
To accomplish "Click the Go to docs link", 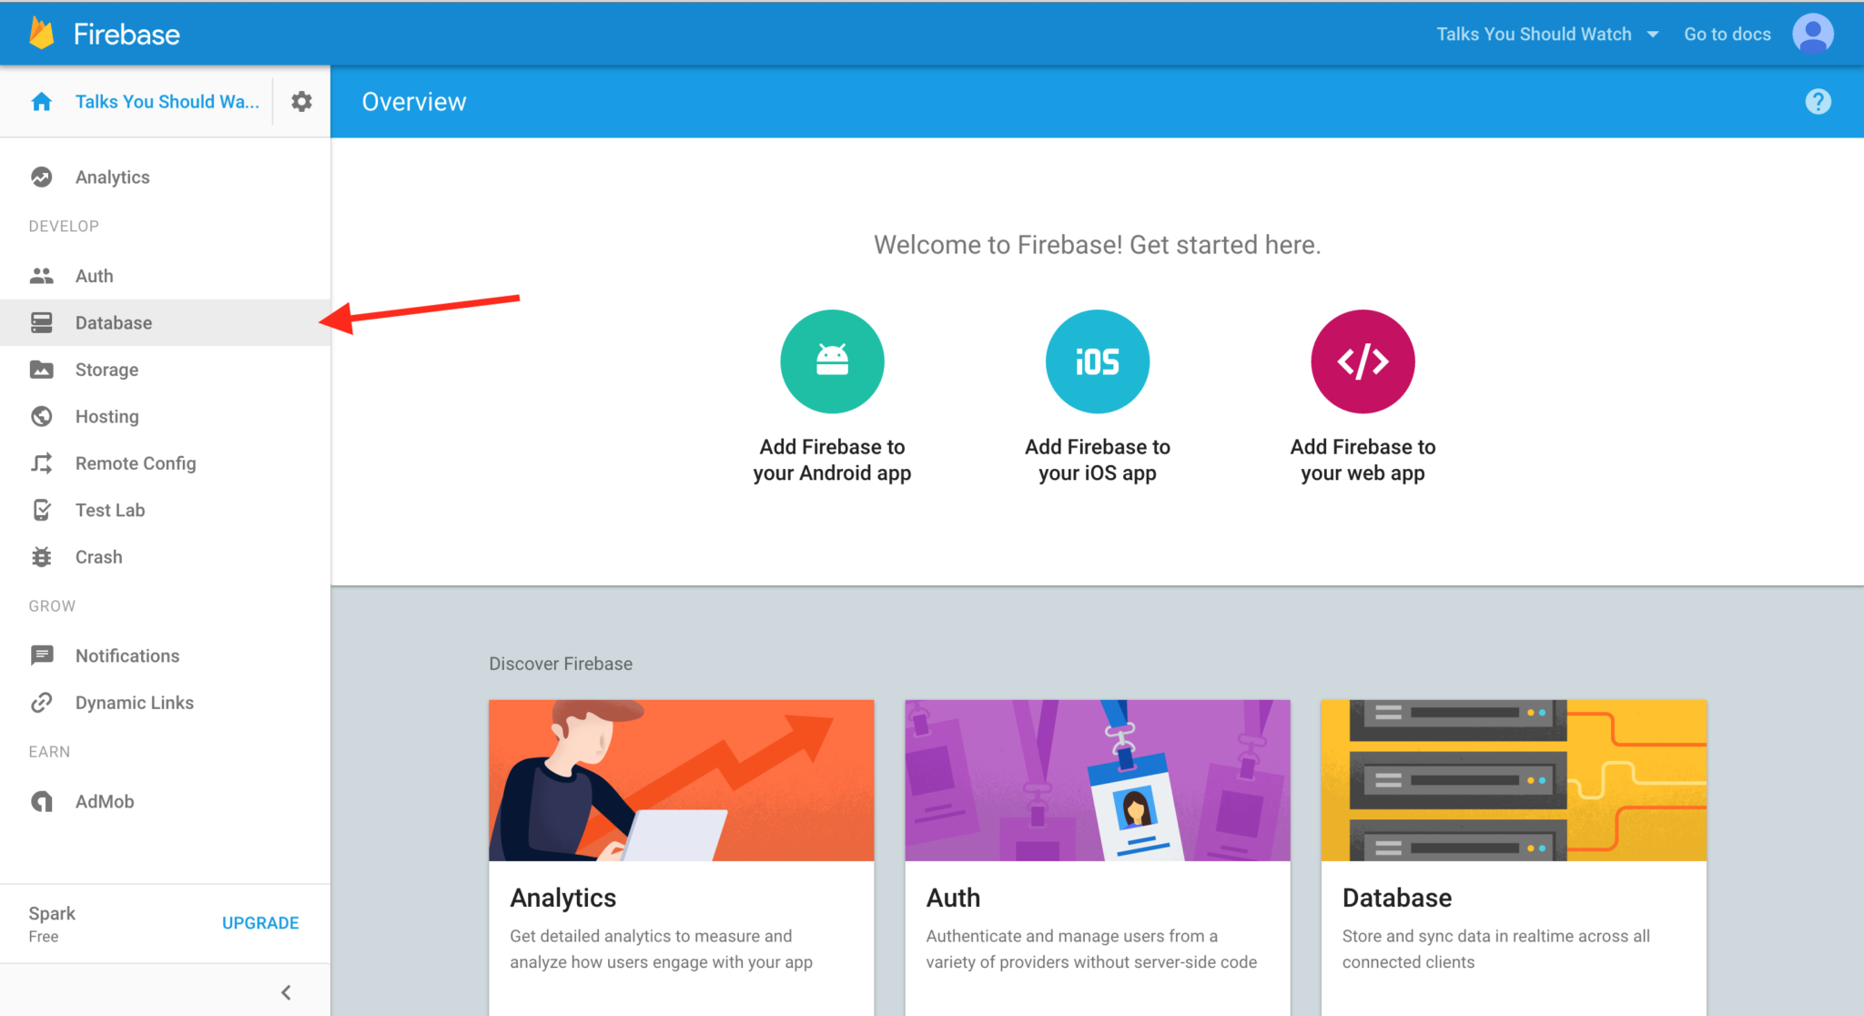I will (1727, 34).
